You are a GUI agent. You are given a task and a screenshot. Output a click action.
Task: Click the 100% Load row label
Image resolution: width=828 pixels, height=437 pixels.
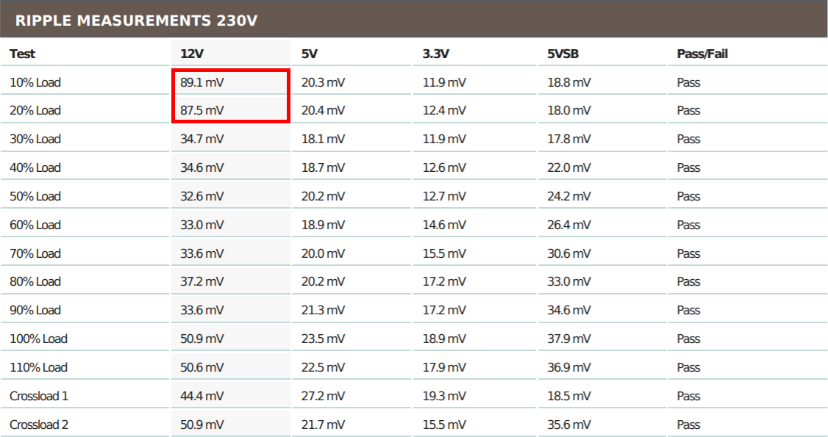click(x=38, y=339)
